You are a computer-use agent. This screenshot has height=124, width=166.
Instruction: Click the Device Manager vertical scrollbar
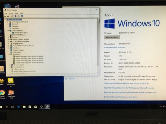point(98,46)
